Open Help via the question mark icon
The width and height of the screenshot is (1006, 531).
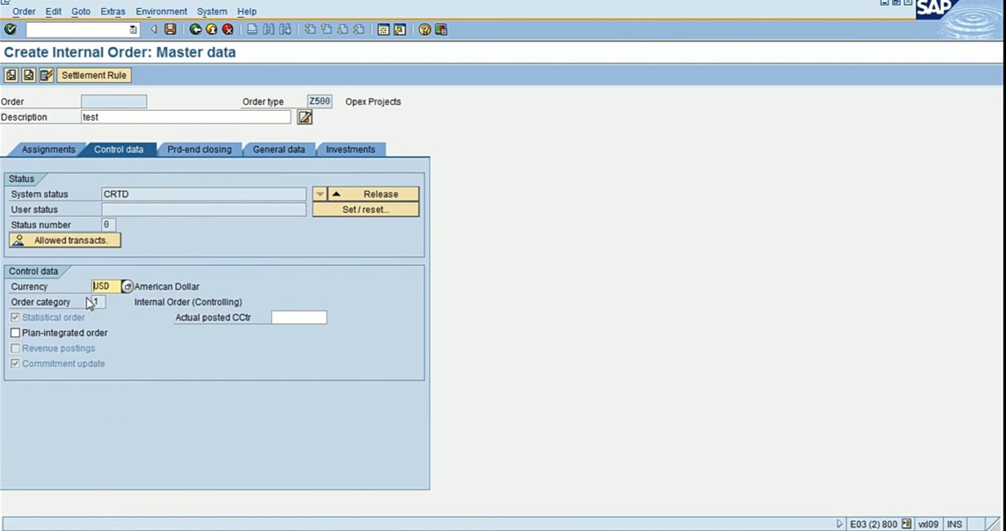point(424,29)
